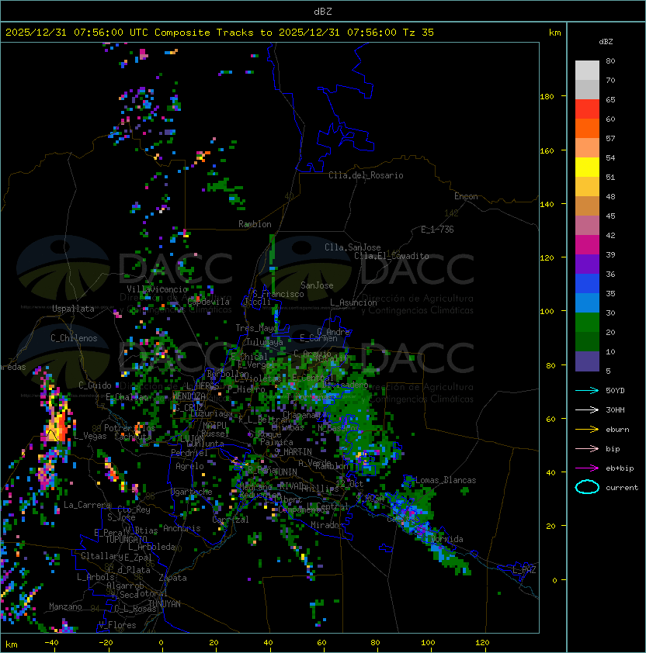Viewport: 646px width, 653px height.
Task: Click the 'La_Carrera' map label
Action: [x=87, y=505]
